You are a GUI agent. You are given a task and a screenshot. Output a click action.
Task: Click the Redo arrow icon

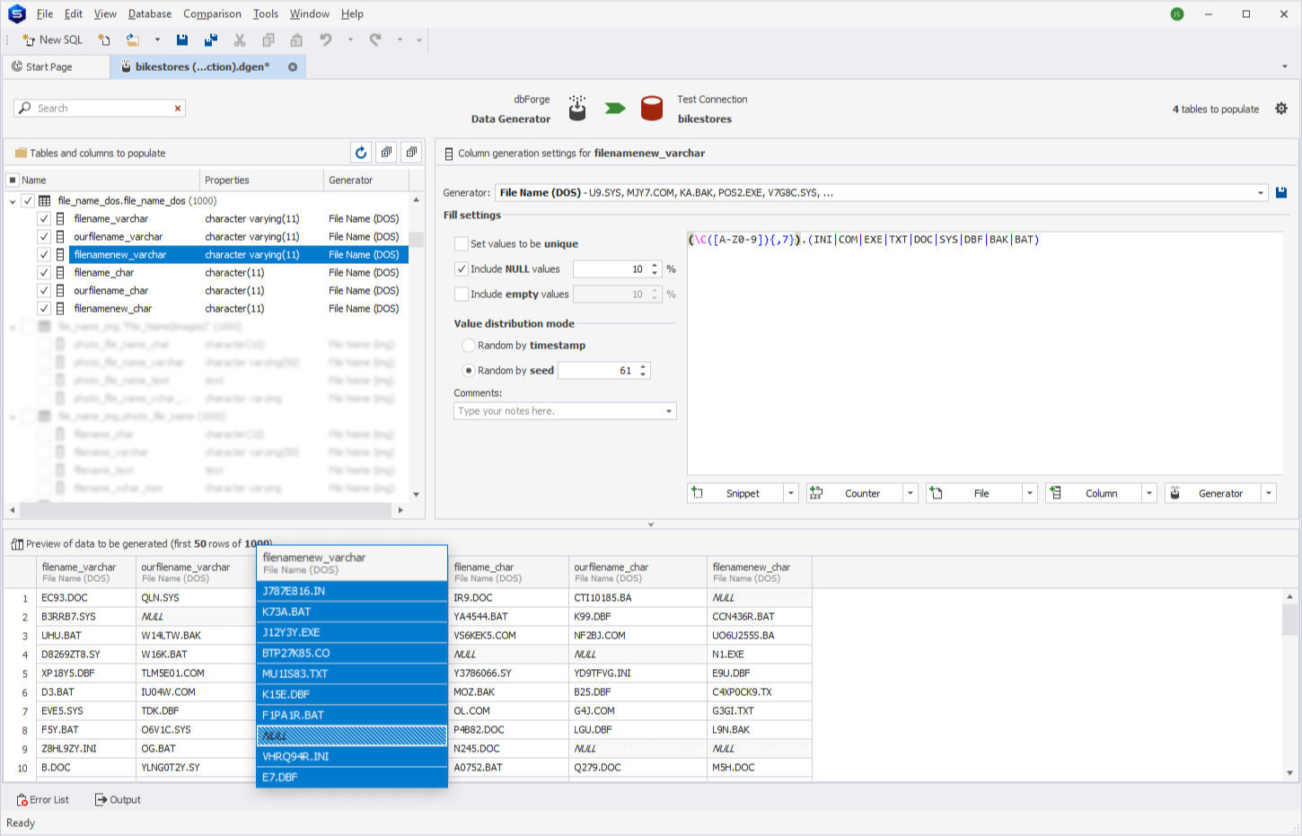click(x=375, y=40)
